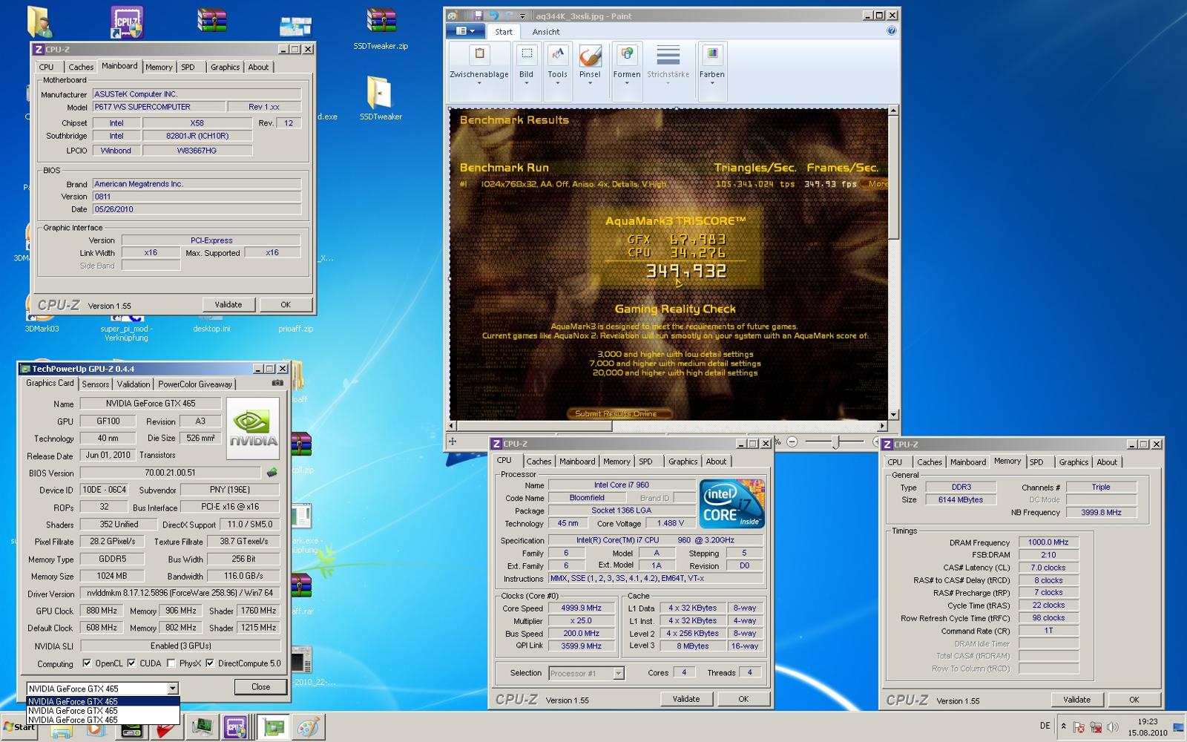Open the Processor #1 selection dropdown in CPU-Z
Viewport: 1187px width, 742px height.
tap(618, 673)
